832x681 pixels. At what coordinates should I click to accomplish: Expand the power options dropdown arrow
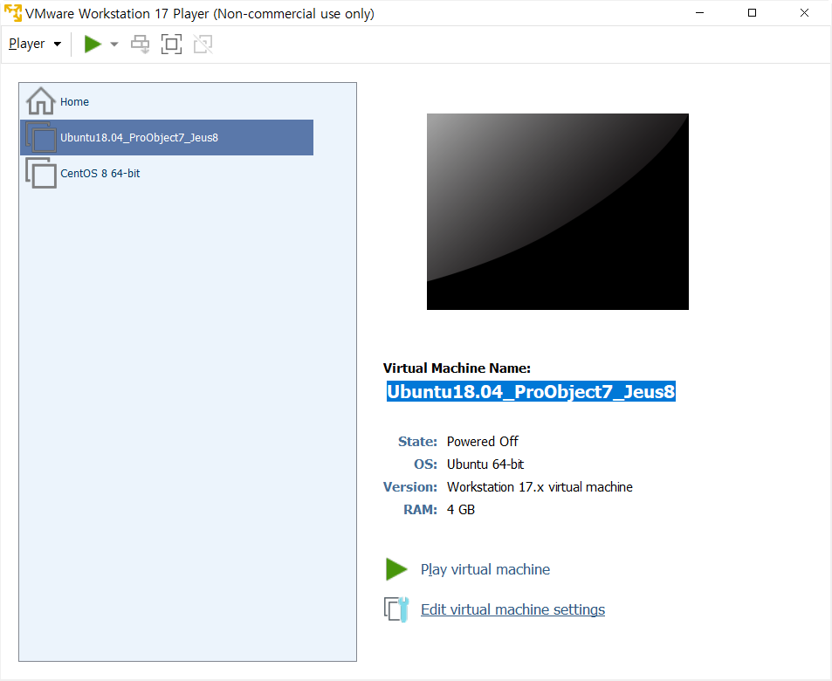pos(114,44)
